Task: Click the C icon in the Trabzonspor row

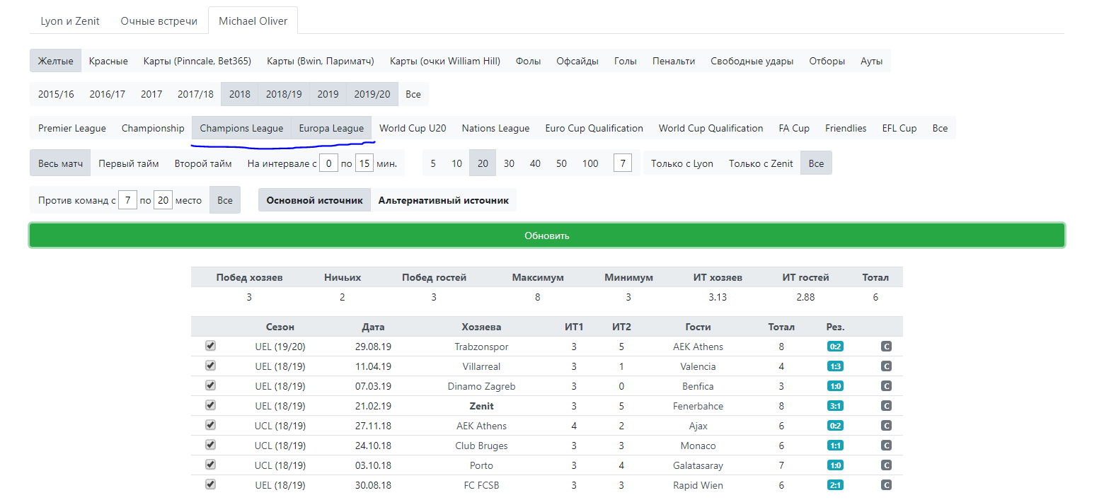Action: pyautogui.click(x=886, y=347)
